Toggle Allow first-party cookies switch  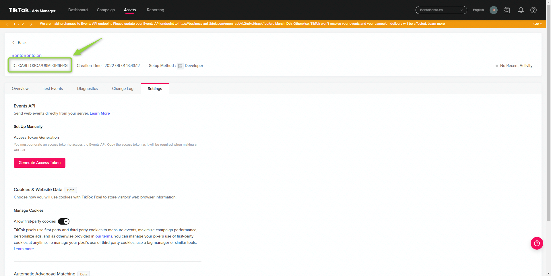click(64, 221)
